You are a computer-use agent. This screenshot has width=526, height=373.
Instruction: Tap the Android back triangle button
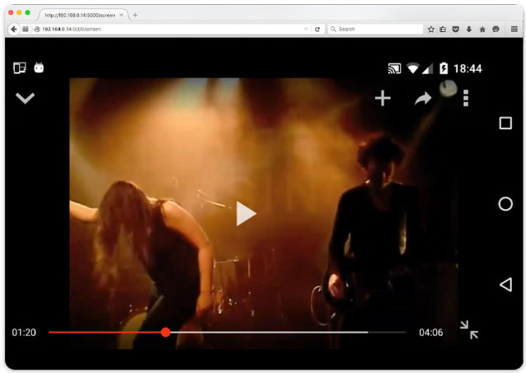(506, 284)
